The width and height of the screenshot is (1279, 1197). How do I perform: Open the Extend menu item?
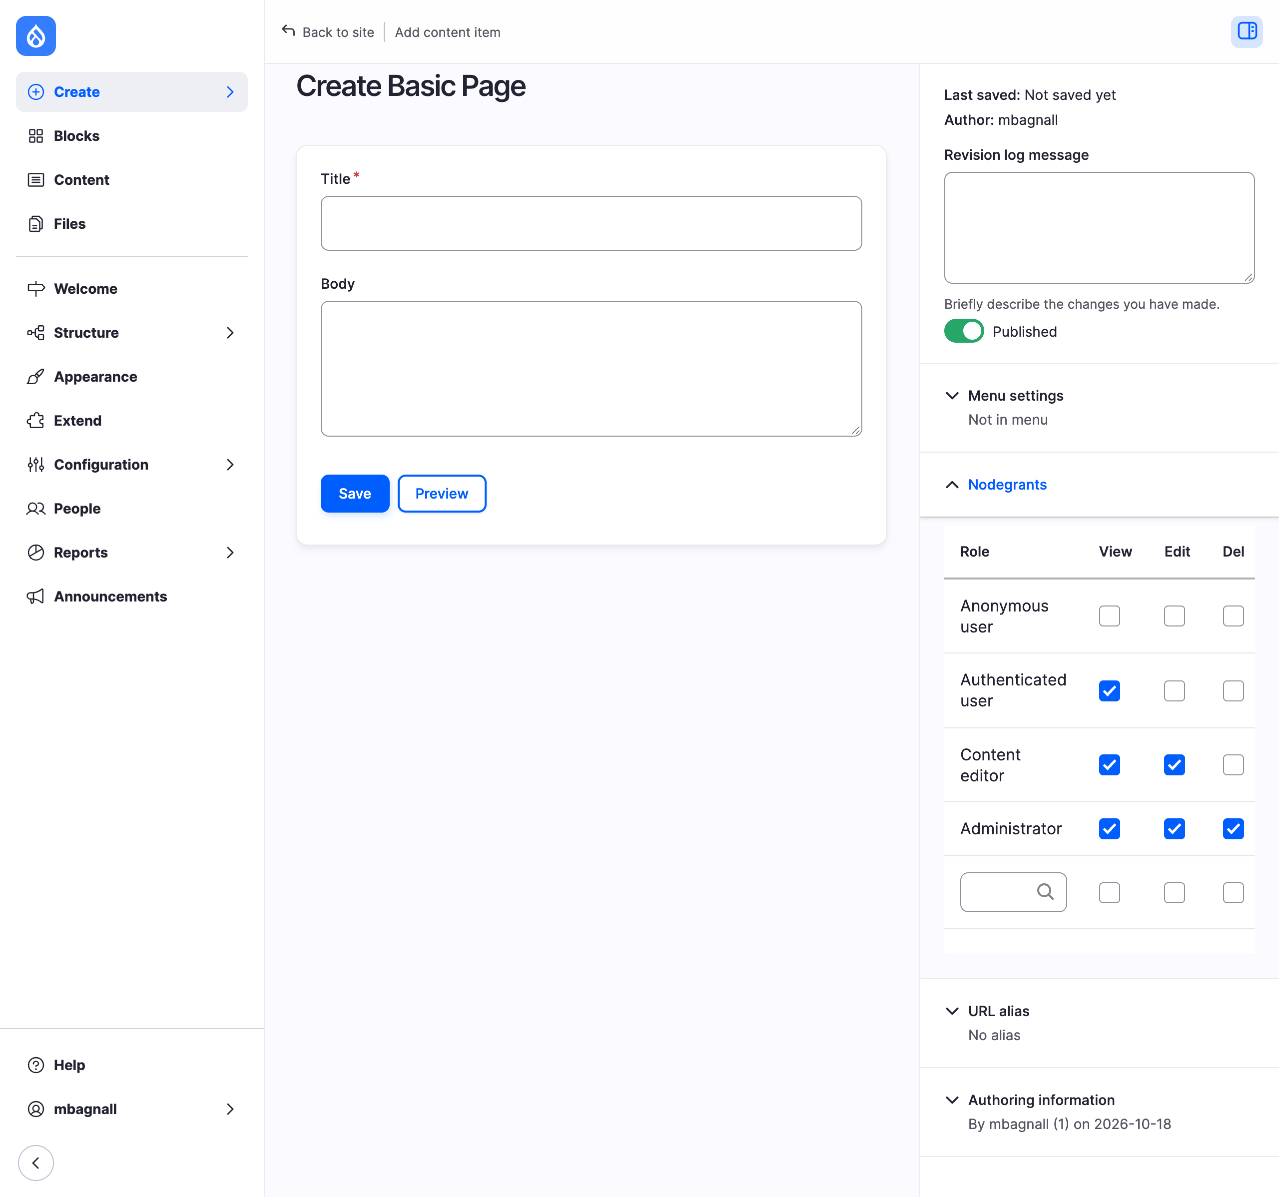tap(131, 421)
